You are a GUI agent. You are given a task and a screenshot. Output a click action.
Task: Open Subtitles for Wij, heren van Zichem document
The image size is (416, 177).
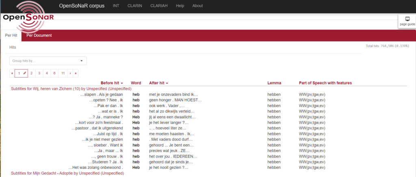[71, 88]
